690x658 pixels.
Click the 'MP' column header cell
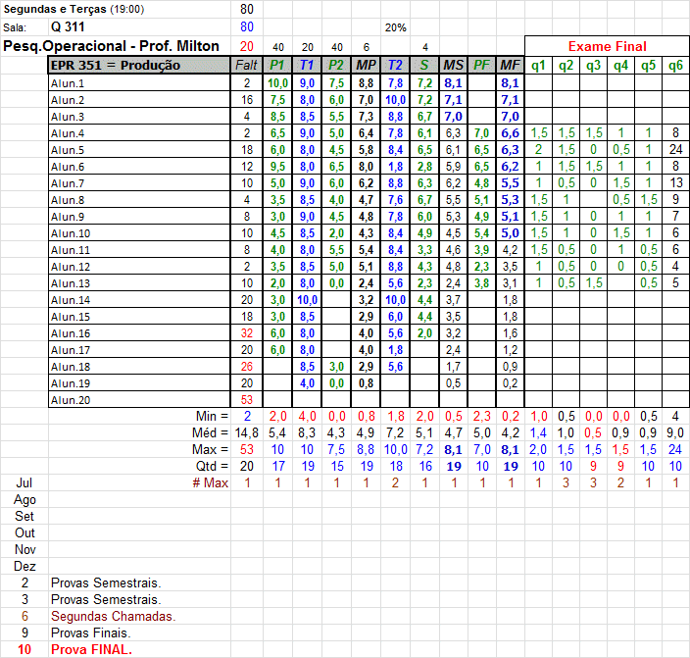tap(366, 66)
